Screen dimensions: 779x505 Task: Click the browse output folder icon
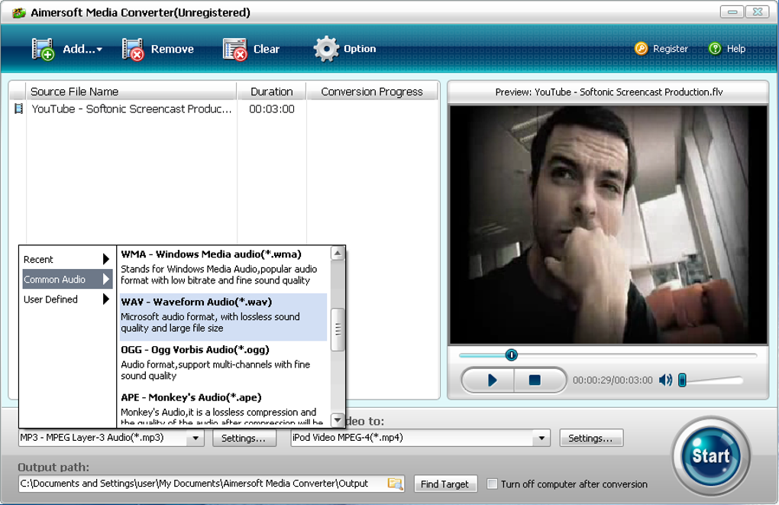[396, 484]
